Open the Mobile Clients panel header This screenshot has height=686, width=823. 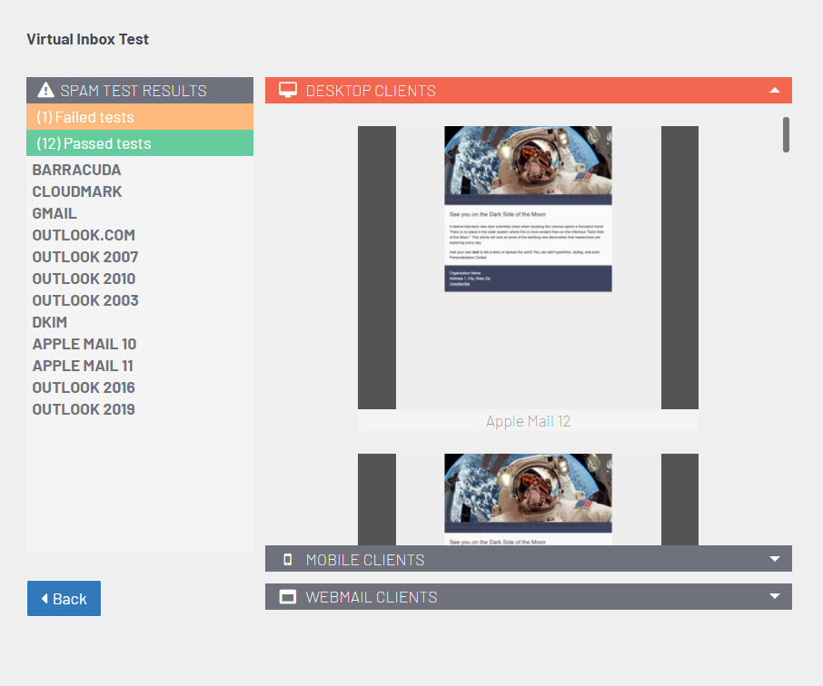[529, 559]
